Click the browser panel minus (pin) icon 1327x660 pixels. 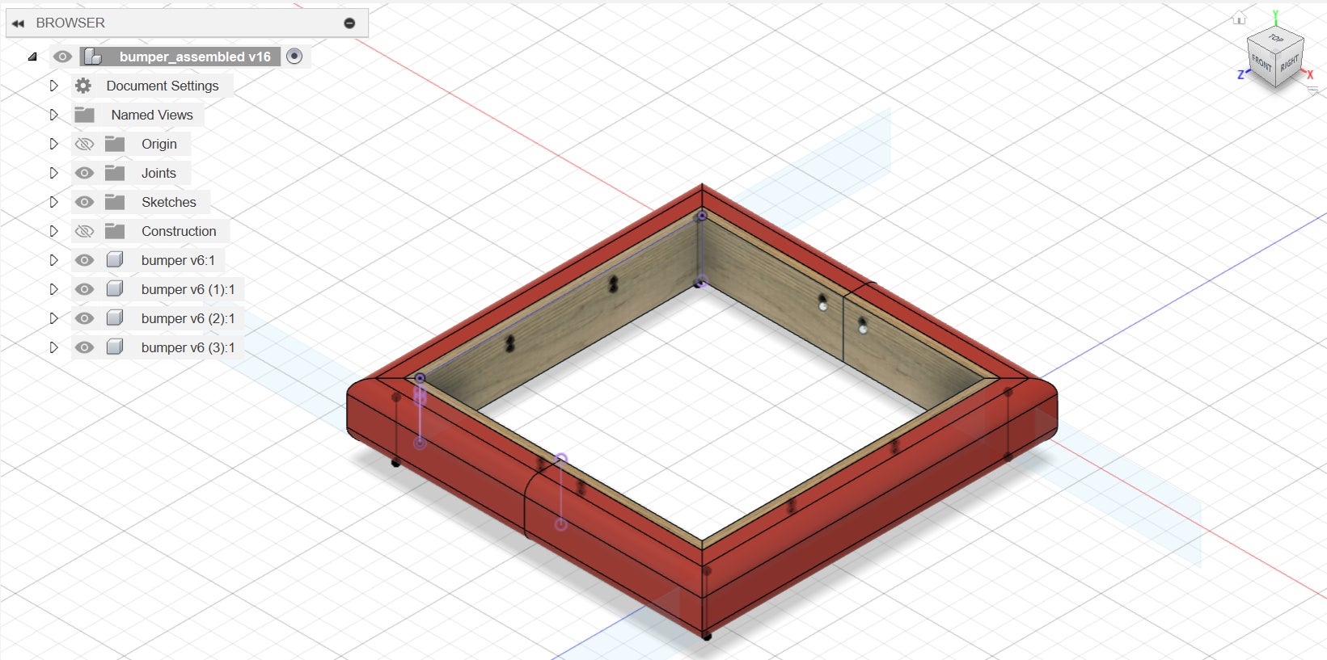click(349, 23)
